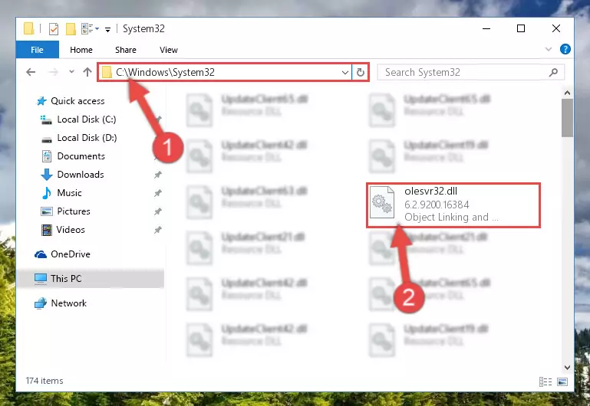Select the olesvr32.dll file

pos(453,205)
